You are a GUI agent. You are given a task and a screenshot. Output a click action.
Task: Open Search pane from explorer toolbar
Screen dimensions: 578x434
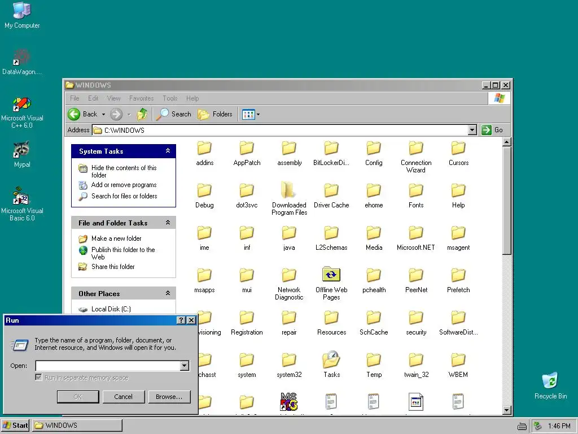(173, 114)
